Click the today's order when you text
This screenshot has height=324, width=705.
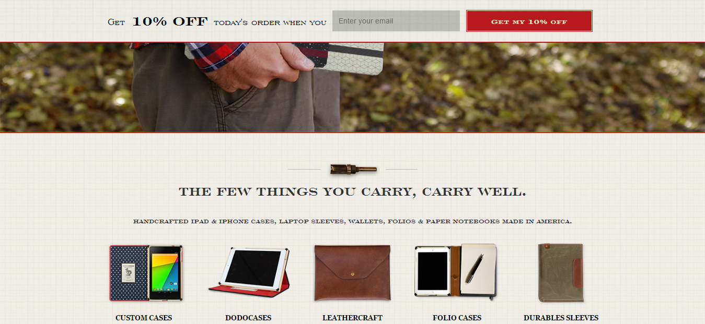pyautogui.click(x=270, y=22)
